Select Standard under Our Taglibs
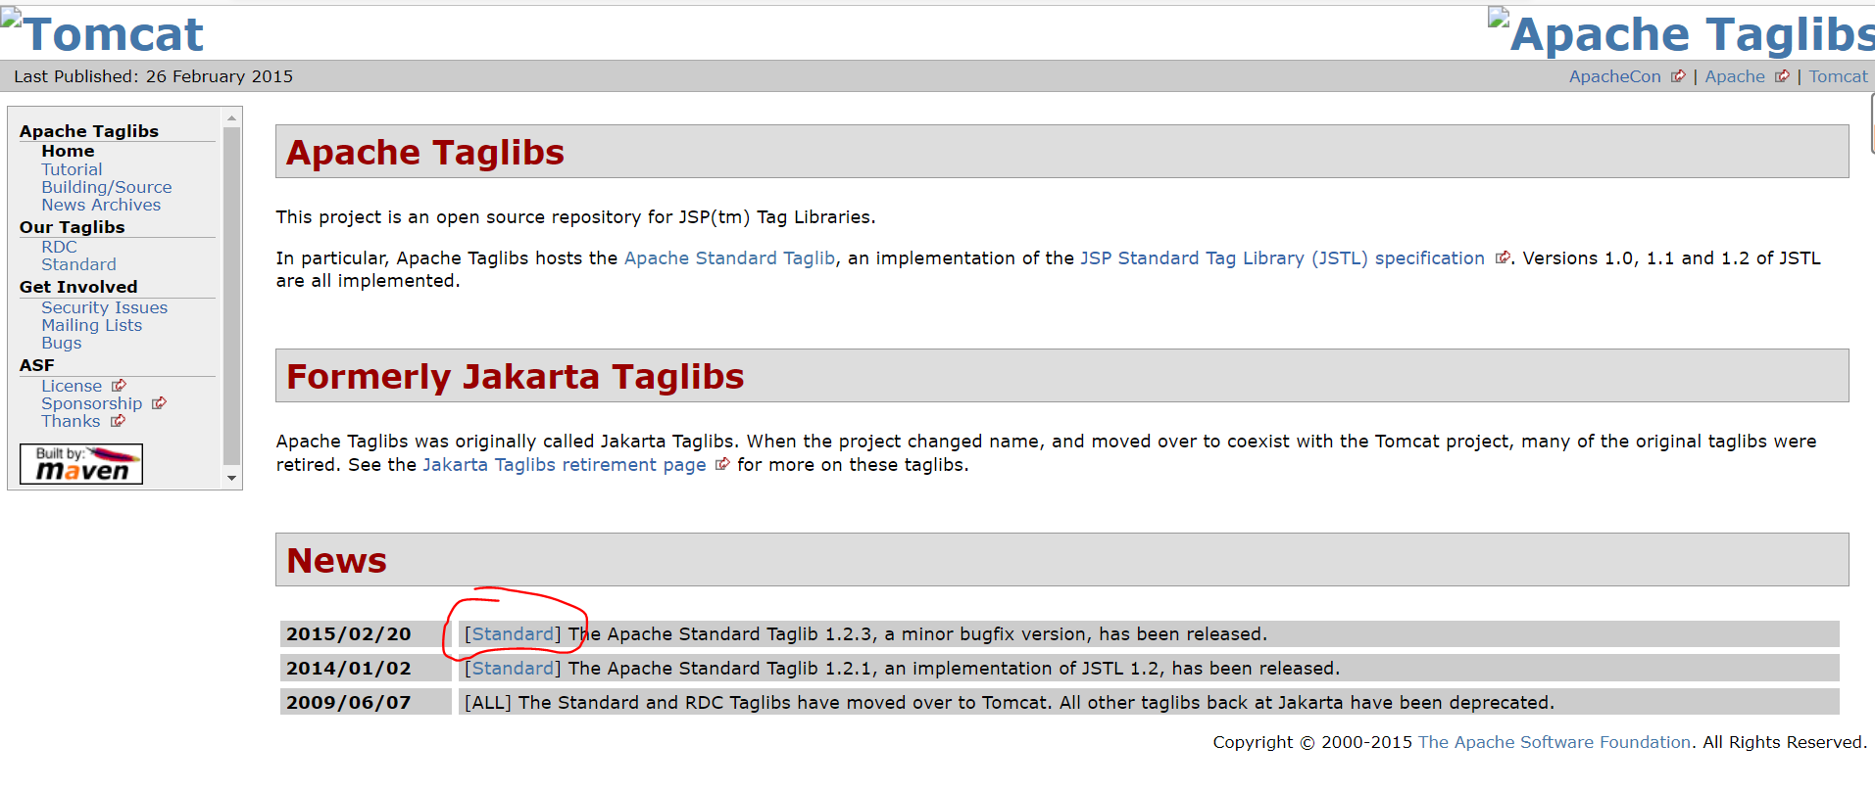This screenshot has width=1875, height=792. [x=78, y=264]
